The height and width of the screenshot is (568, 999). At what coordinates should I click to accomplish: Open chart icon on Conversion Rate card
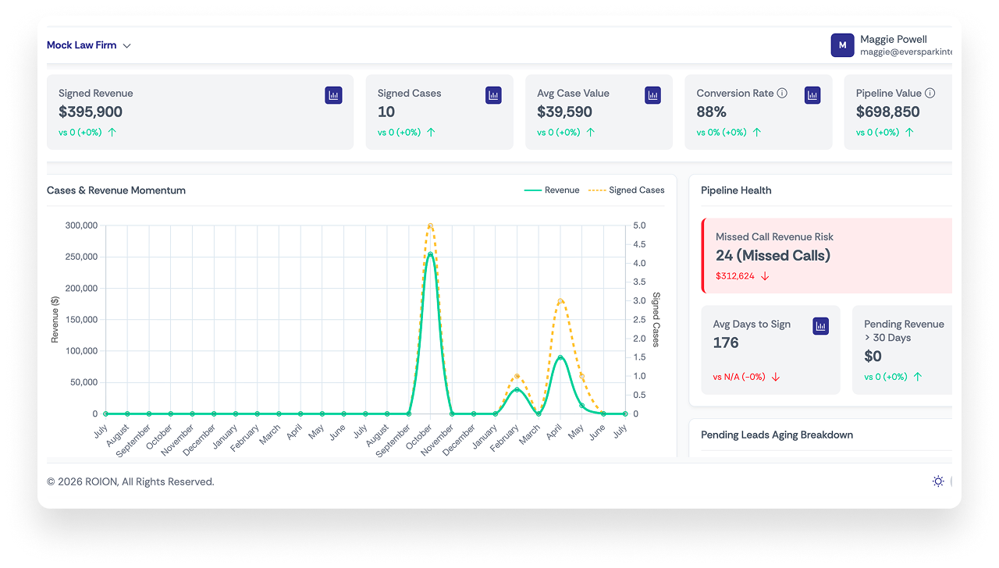coord(812,95)
